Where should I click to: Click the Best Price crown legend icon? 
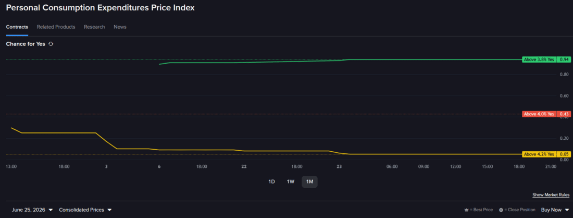(x=466, y=210)
